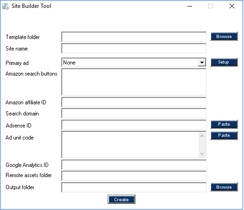Screen dimensions: 244x210
Task: Paste into the Adsense ID field
Action: (224, 124)
